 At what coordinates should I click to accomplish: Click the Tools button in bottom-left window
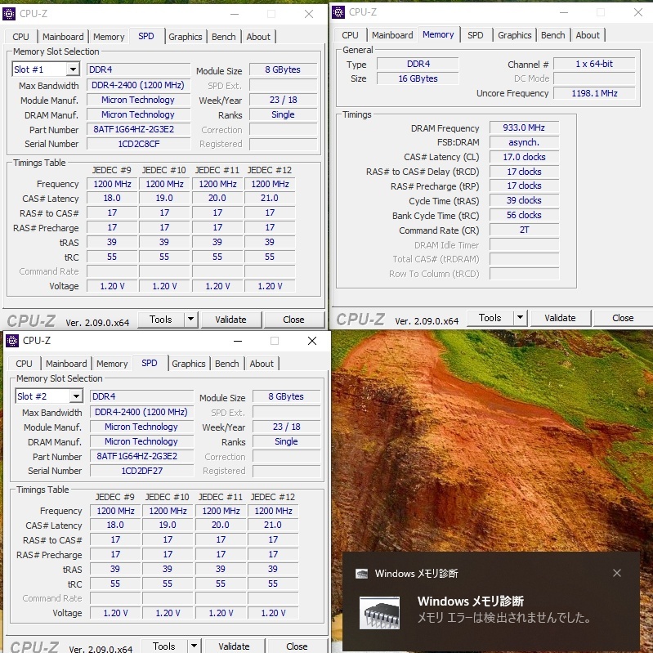click(164, 646)
